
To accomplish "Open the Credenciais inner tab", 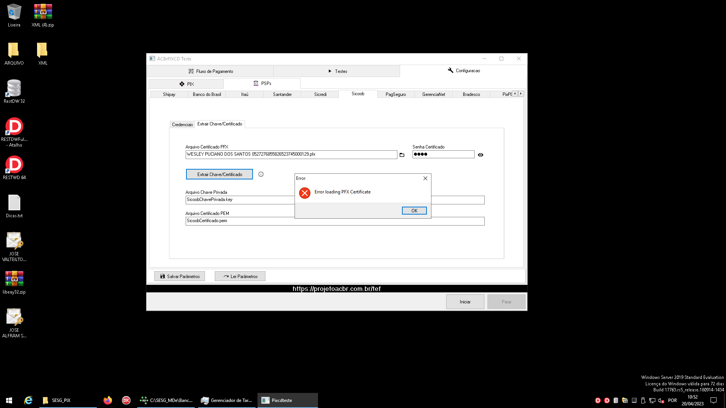I will coord(182,125).
